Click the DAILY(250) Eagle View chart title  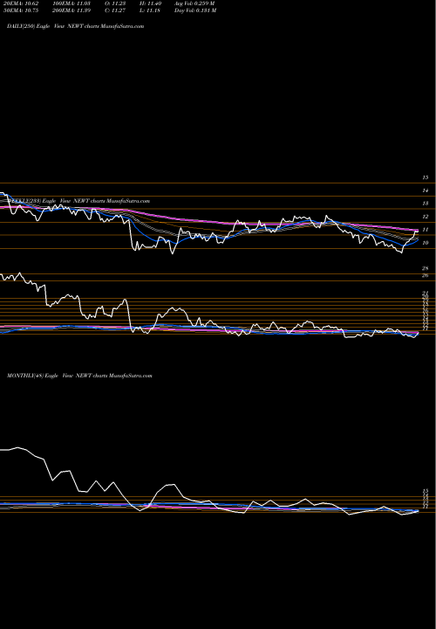(x=75, y=26)
